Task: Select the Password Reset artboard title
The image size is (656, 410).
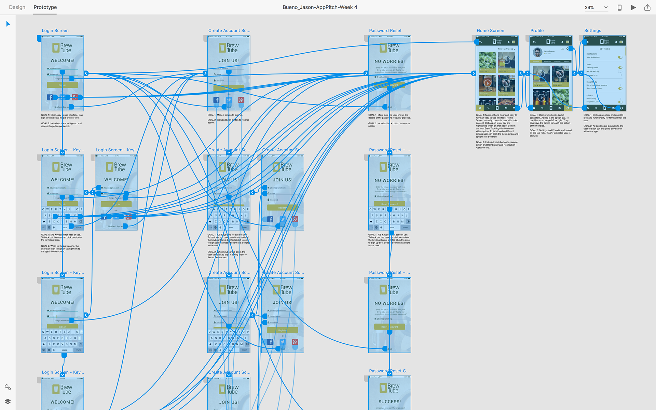Action: click(x=385, y=31)
